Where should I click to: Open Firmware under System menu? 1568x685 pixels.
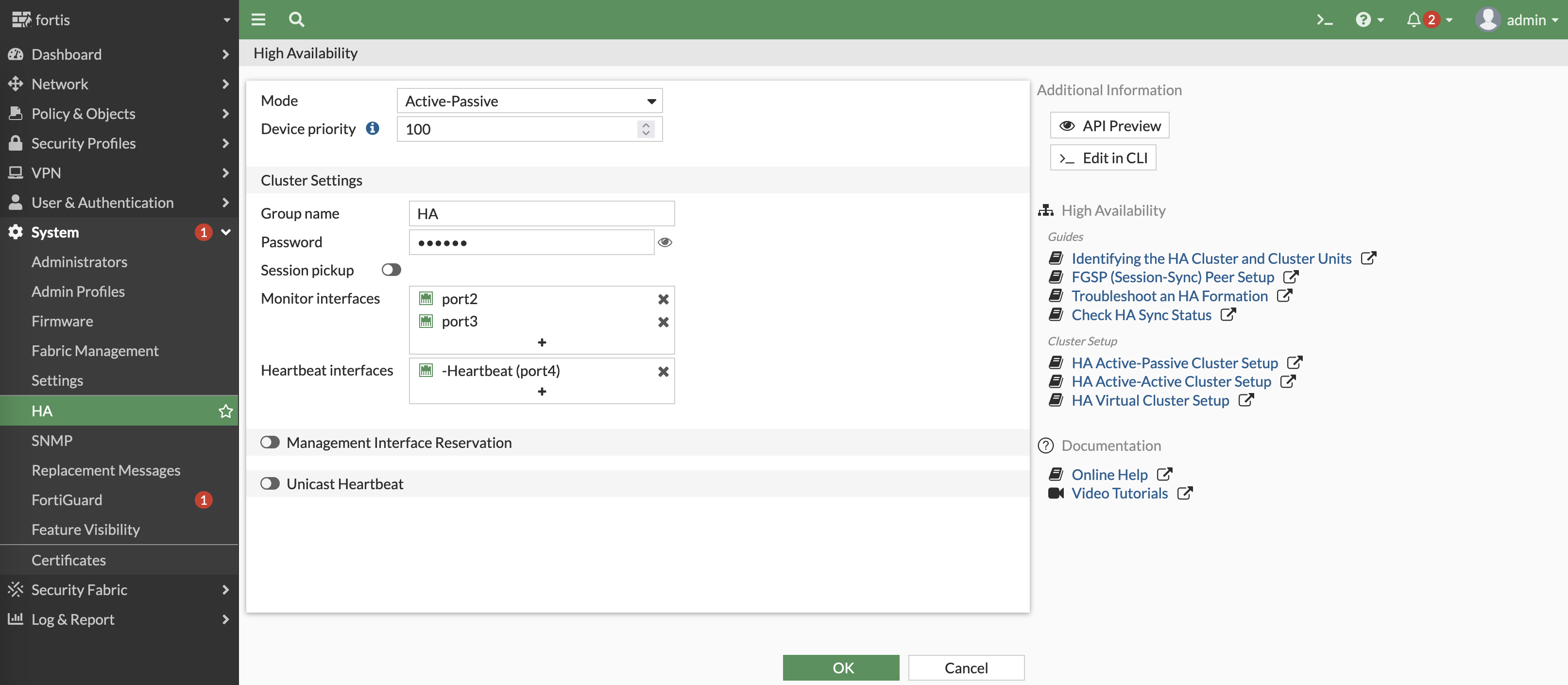click(x=62, y=321)
